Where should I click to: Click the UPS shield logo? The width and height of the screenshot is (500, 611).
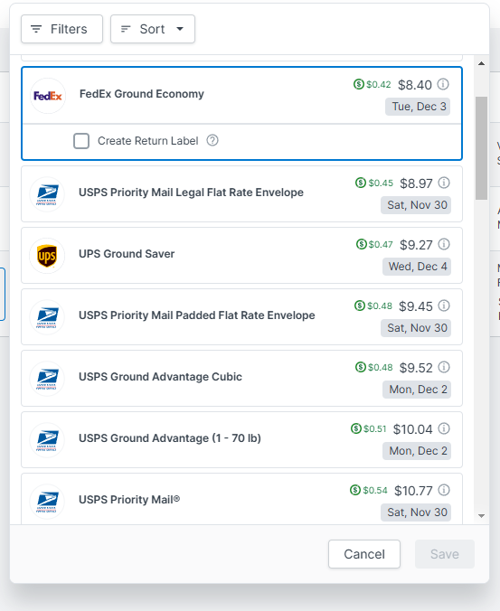pyautogui.click(x=47, y=256)
